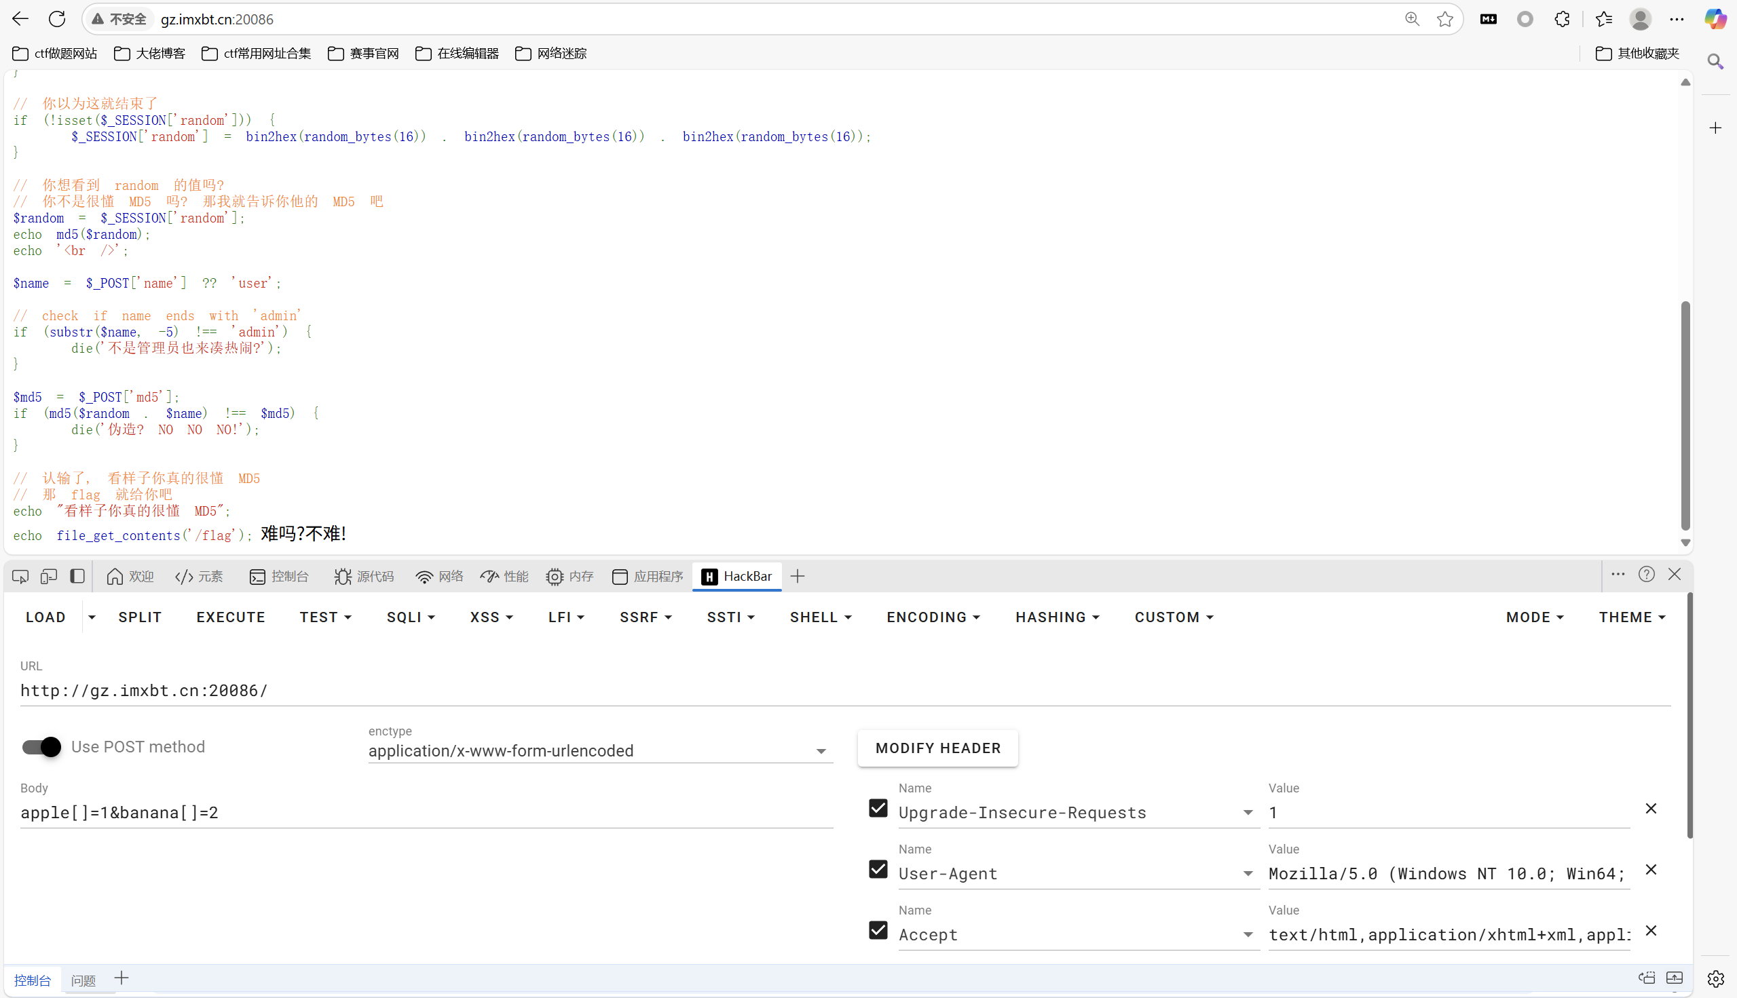
Task: Open DevTools help question mark icon
Action: (1647, 575)
